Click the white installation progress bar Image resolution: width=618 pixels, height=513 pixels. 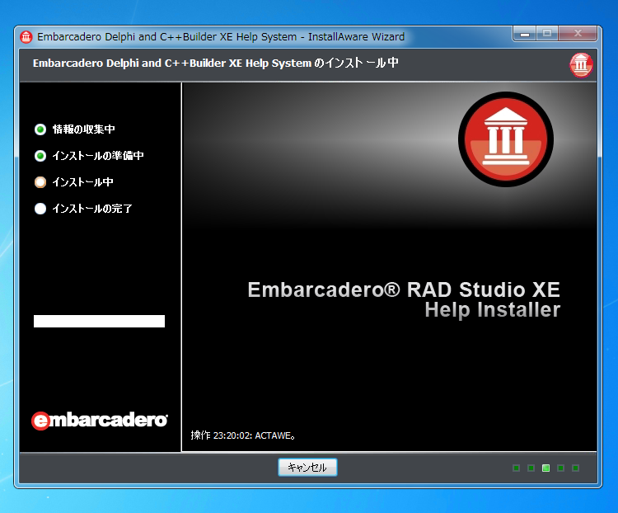100,321
